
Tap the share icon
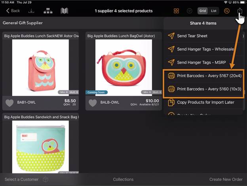[x=240, y=11]
